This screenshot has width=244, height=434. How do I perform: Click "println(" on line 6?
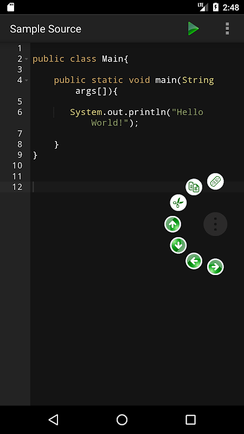tap(150, 112)
